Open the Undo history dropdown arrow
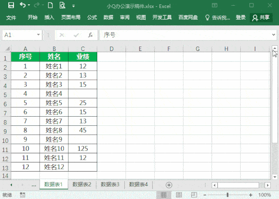Image resolution: width=279 pixels, height=199 pixels. 29,5
